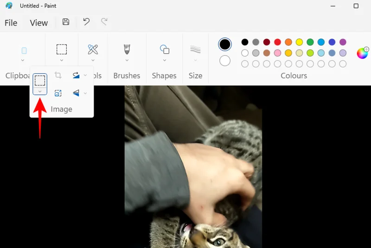Pick the pink colour swatch
Image resolution: width=371 pixels, height=248 pixels.
[x=277, y=53]
